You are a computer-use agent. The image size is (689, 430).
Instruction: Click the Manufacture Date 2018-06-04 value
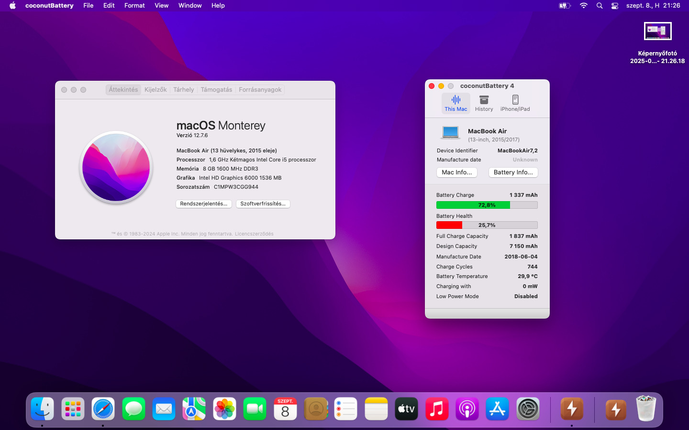[521, 257]
